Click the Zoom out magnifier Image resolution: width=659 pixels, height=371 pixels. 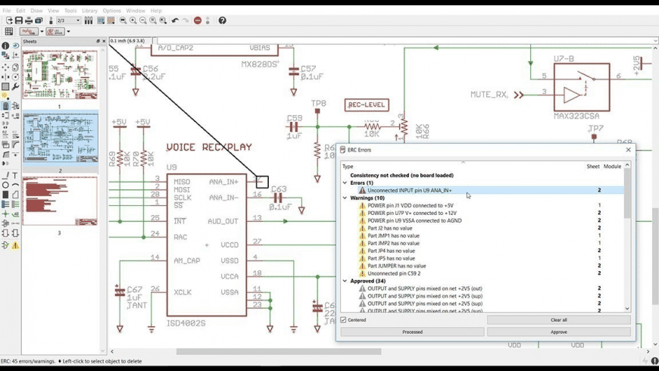143,20
